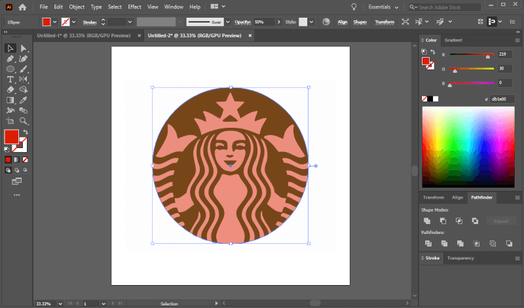524x308 pixels.
Task: Choose the Eyedropper tool
Action: (x=24, y=100)
